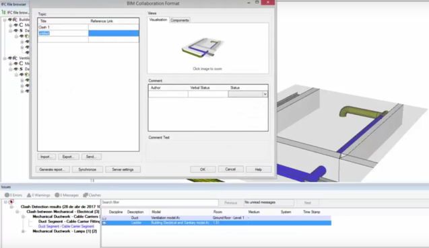Collapse Clash Detection results node

tap(11, 207)
